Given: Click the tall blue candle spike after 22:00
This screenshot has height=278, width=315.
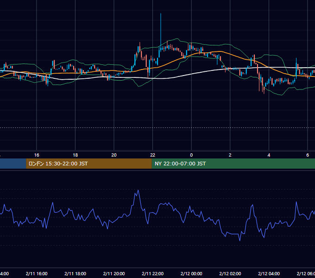Looking at the screenshot, I should [161, 32].
